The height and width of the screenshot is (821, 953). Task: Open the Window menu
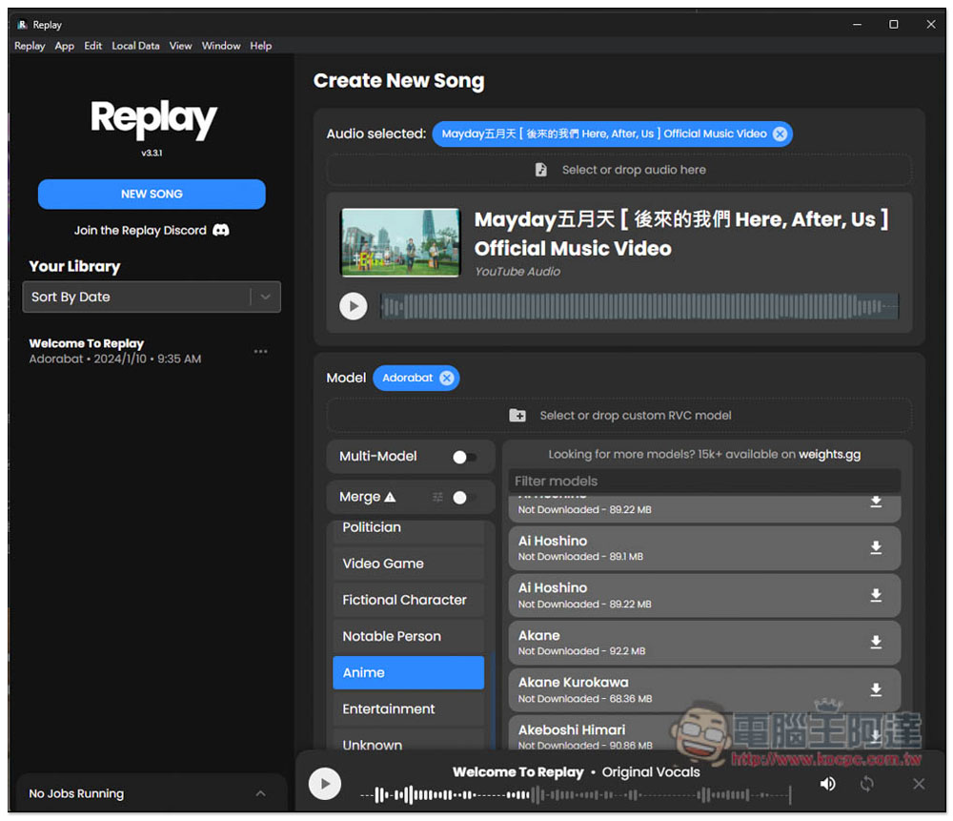point(221,46)
